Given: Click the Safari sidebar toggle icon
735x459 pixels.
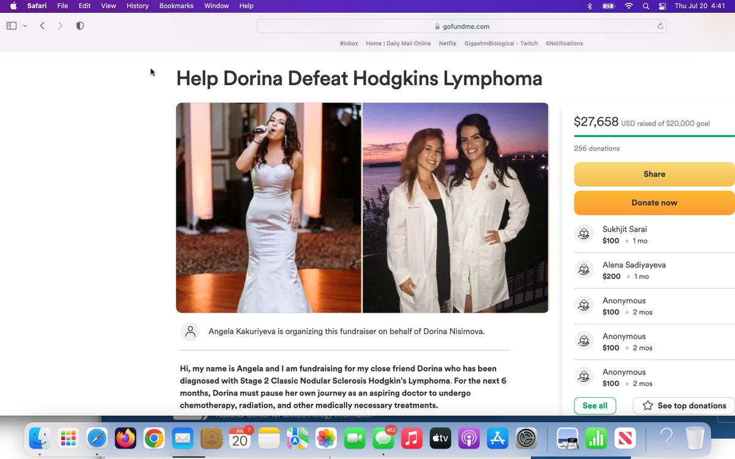Looking at the screenshot, I should coord(11,26).
